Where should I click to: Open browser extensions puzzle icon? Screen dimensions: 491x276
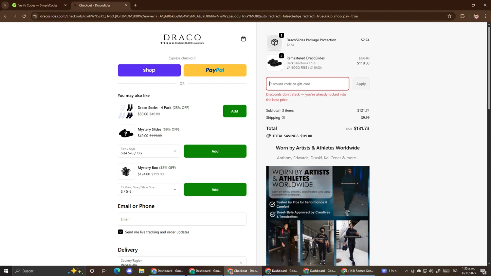[x=463, y=16]
